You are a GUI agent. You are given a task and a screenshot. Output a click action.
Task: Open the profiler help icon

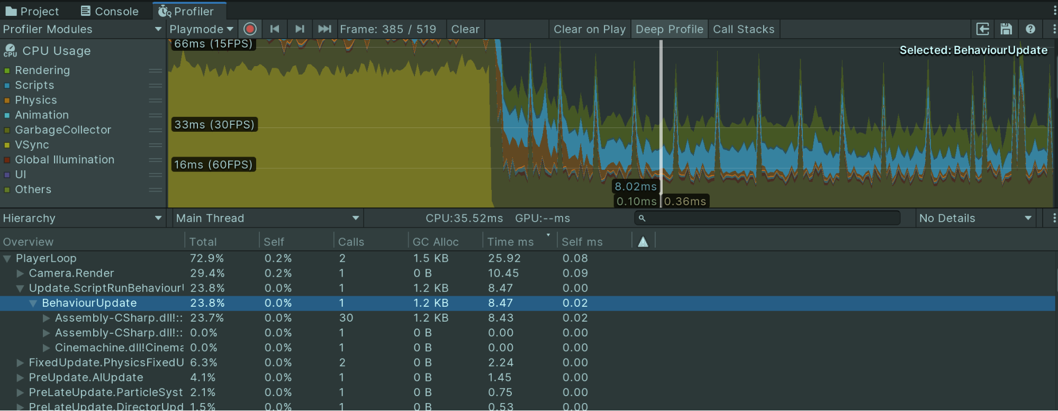click(x=1030, y=29)
